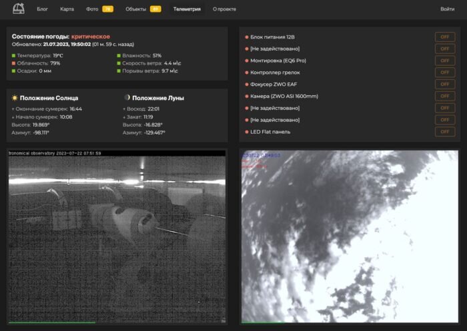The image size is (467, 331).
Task: Click red status dot of Блок питания 12В
Action: (247, 37)
